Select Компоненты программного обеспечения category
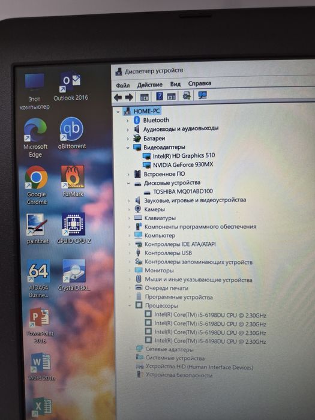The width and height of the screenshot is (315, 420). (200, 227)
